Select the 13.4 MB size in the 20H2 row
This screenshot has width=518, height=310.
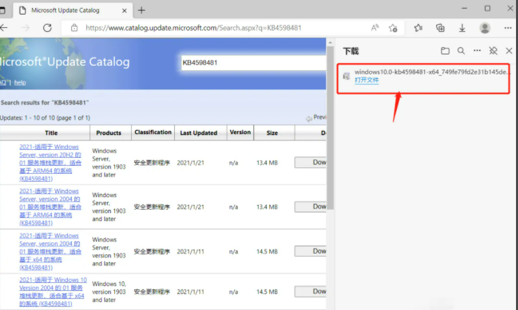[x=267, y=163]
